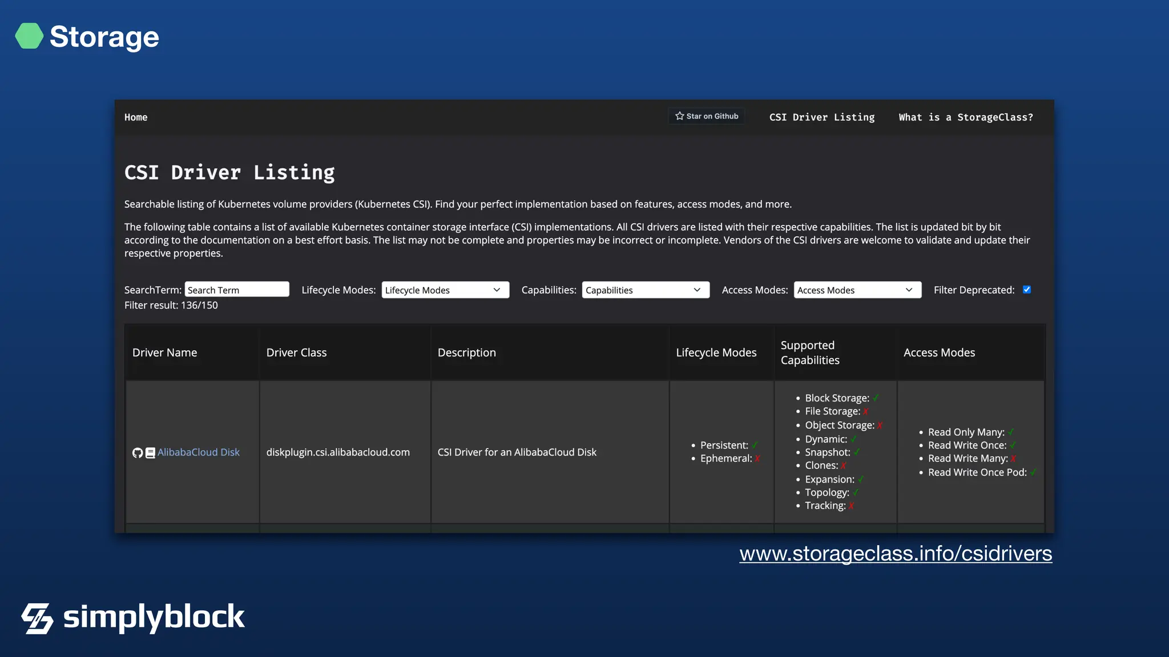The height and width of the screenshot is (657, 1169).
Task: Open the Access Modes dropdown
Action: [857, 290]
